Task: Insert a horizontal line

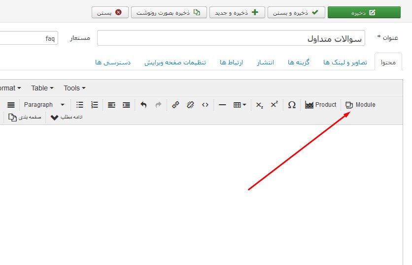Action: pos(222,105)
